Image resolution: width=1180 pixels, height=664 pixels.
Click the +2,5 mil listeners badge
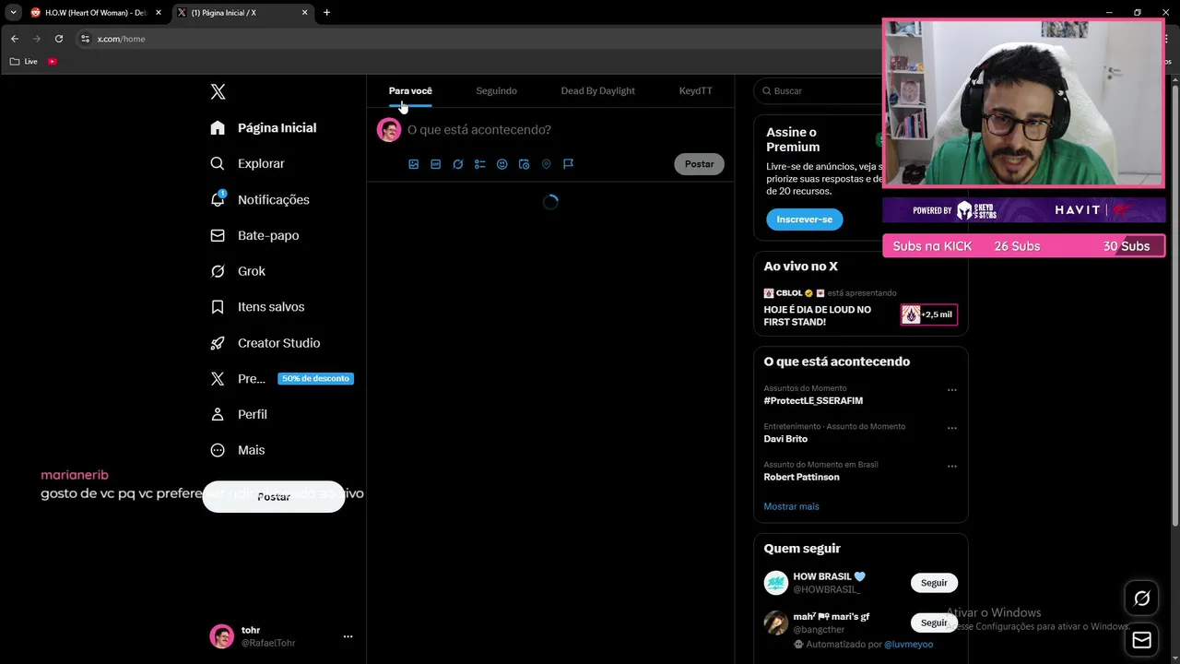click(x=928, y=314)
